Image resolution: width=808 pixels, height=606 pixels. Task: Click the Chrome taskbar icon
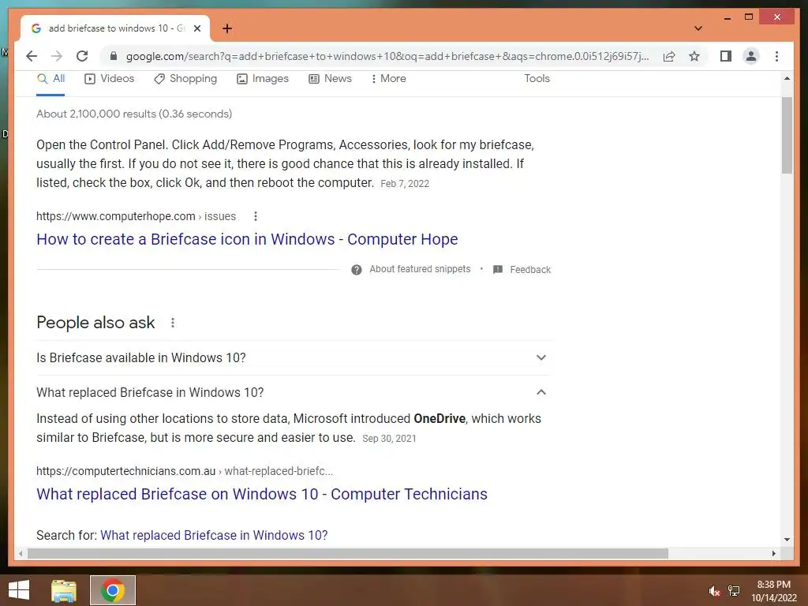click(x=112, y=590)
